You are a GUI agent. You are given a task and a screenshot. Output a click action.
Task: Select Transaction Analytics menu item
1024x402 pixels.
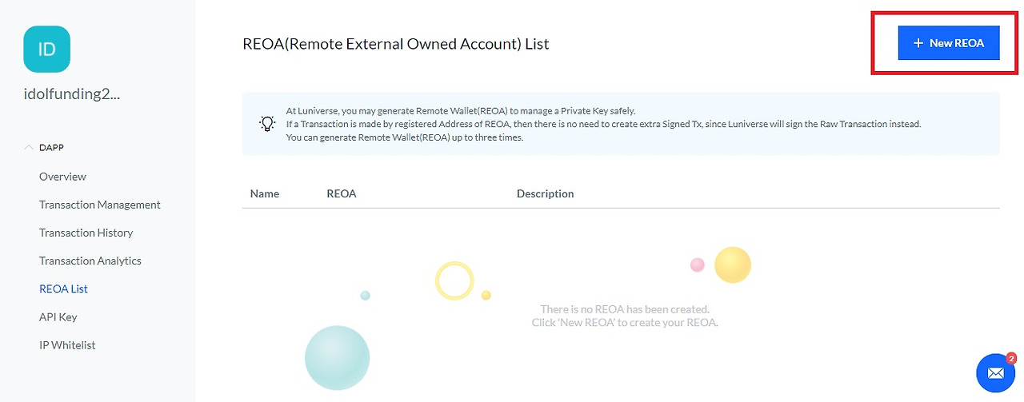pyautogui.click(x=90, y=261)
